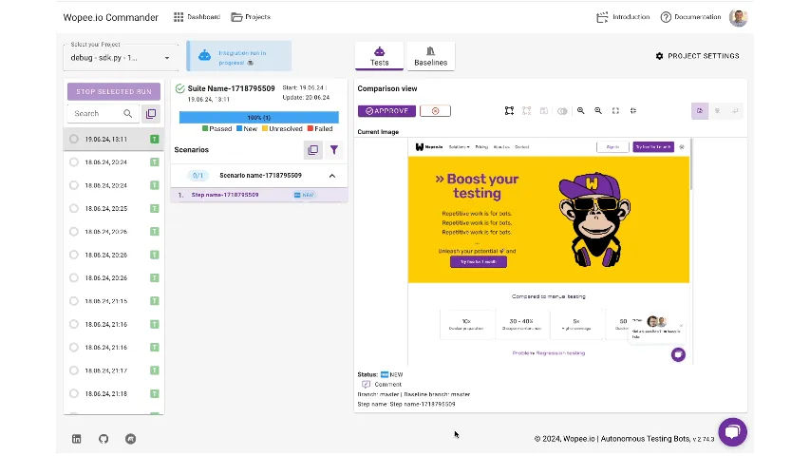Click the Stop Selected Run button
Viewport: 810px width, 456px height.
coord(113,91)
